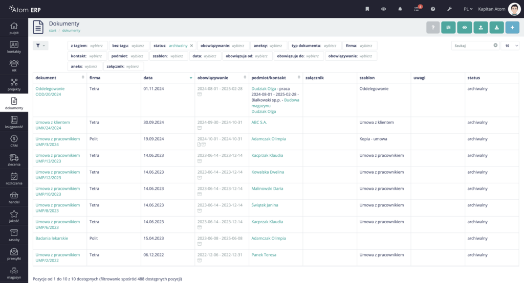Open the 'firma' filter selector
Screen dimensions: 524x283
pos(360,46)
